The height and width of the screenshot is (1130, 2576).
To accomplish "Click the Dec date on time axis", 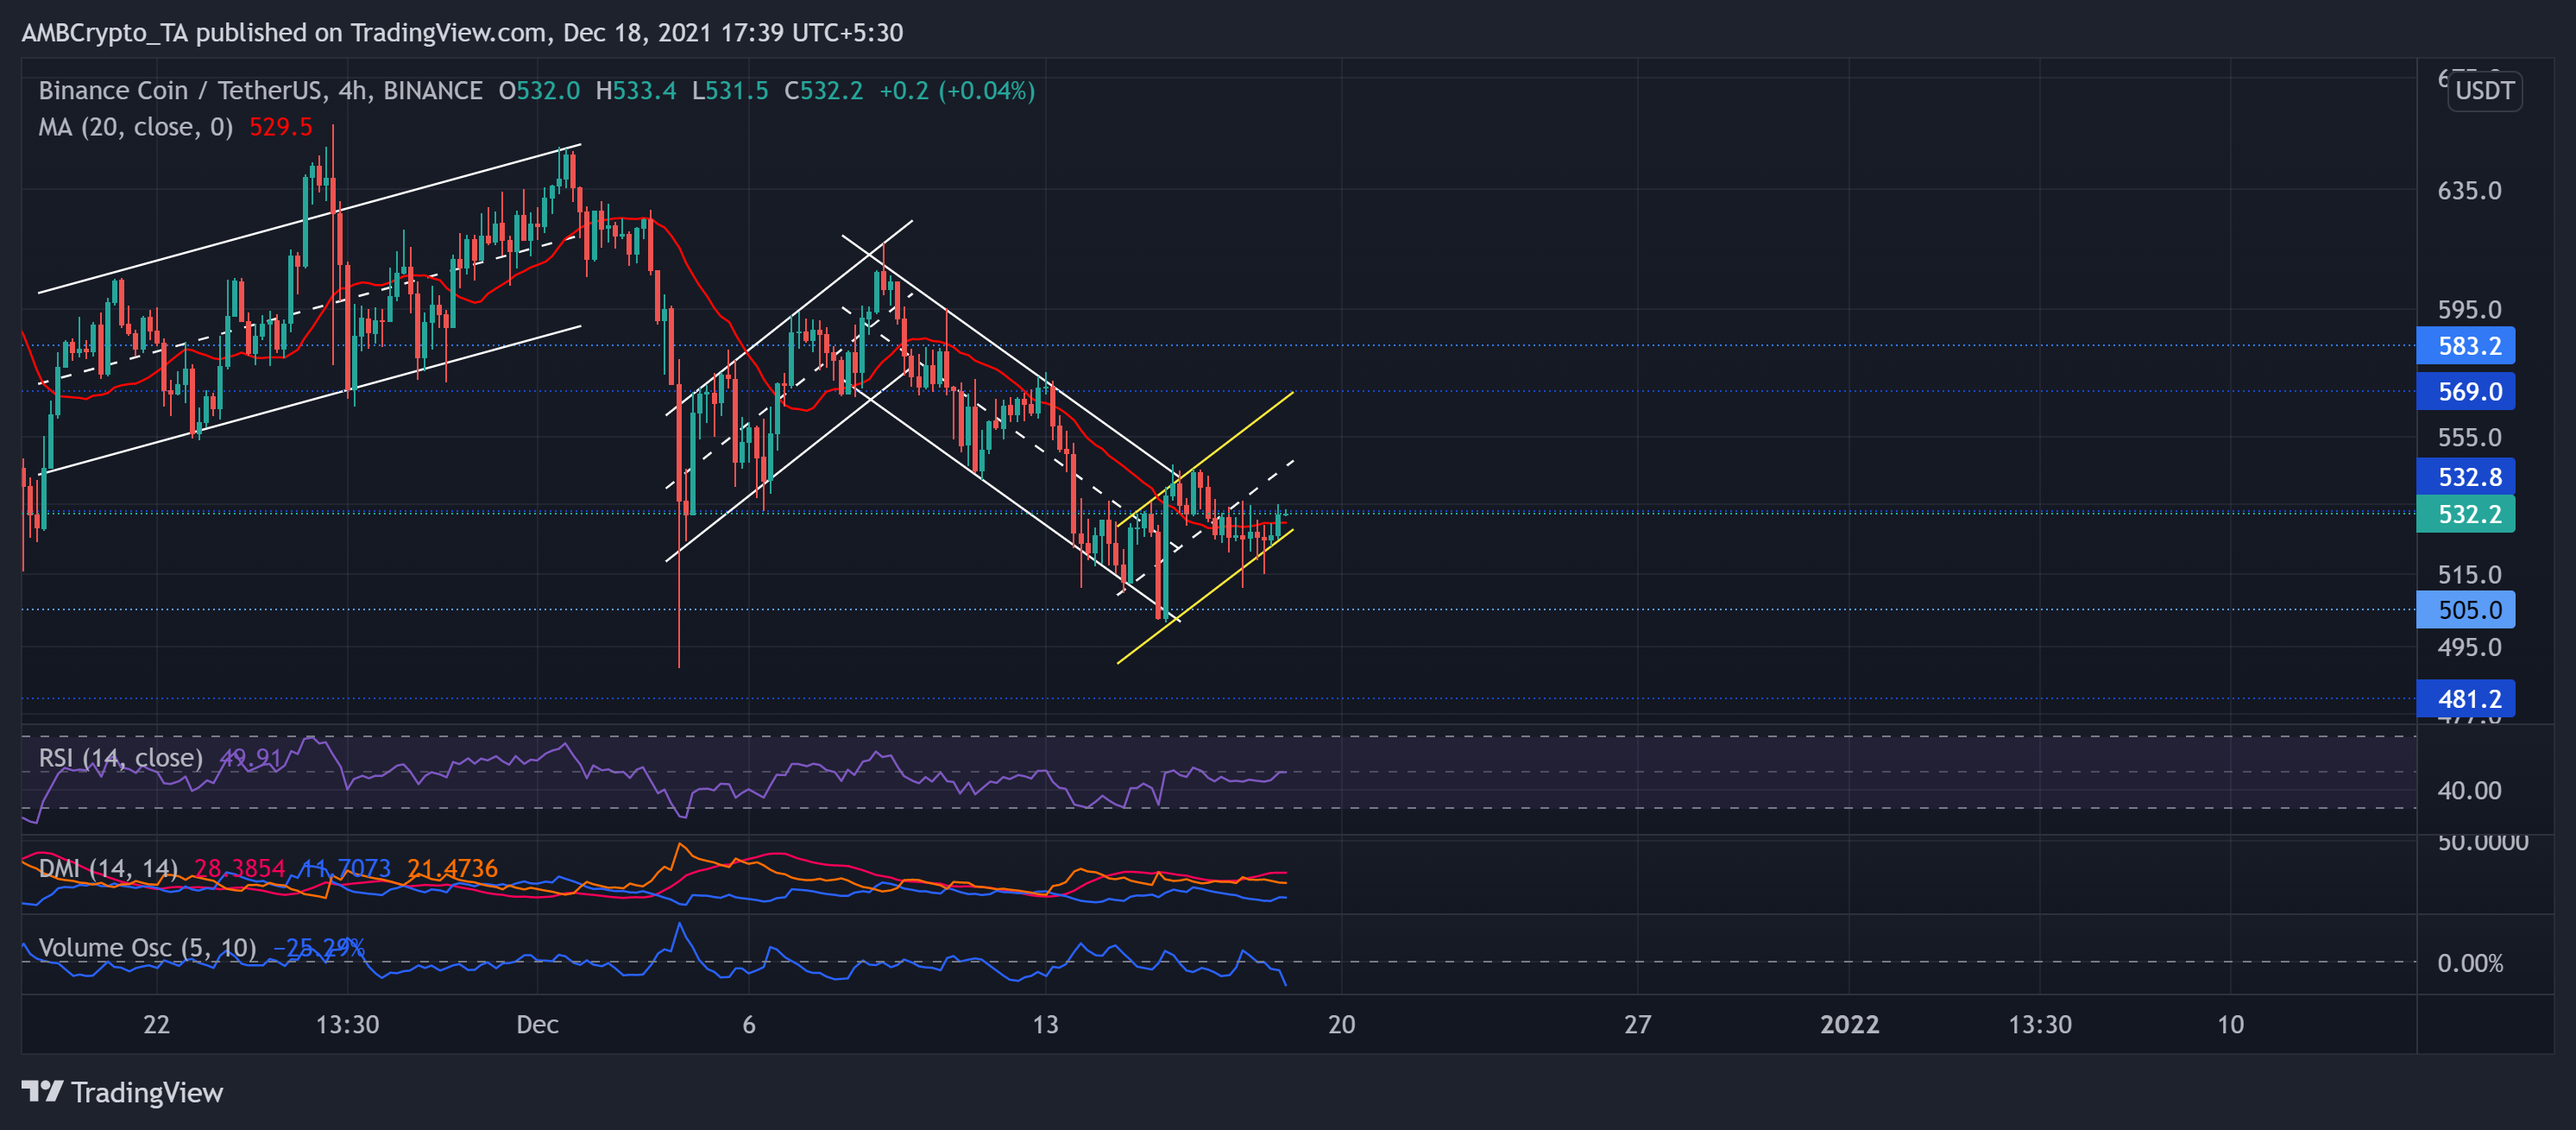I will click(537, 1025).
